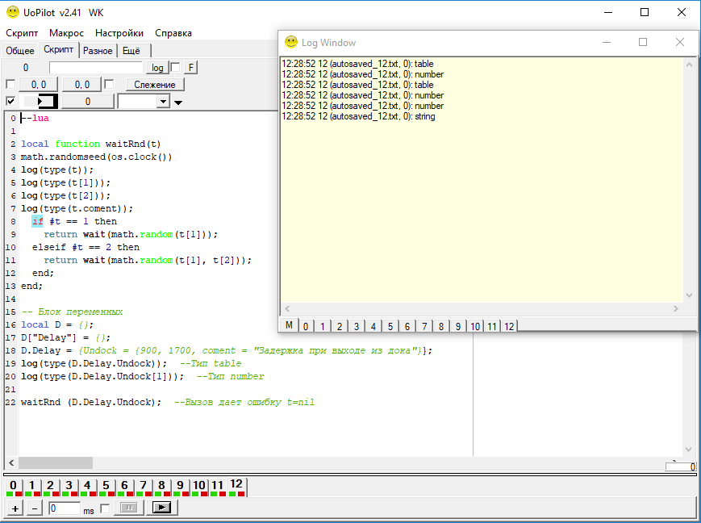Click the log button
This screenshot has height=523, width=701.
click(157, 68)
